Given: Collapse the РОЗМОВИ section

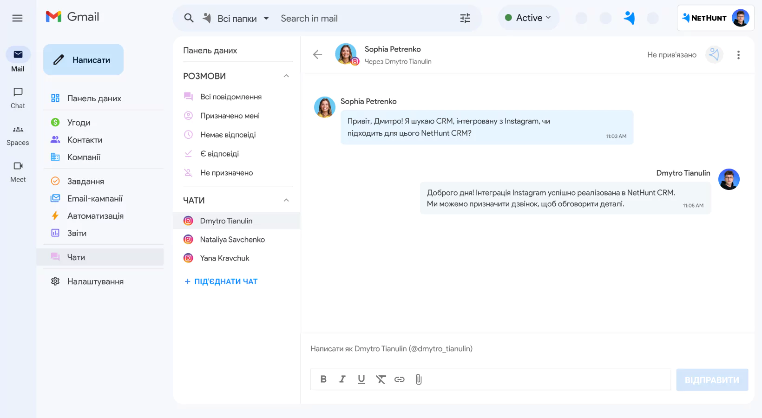Looking at the screenshot, I should pos(286,76).
